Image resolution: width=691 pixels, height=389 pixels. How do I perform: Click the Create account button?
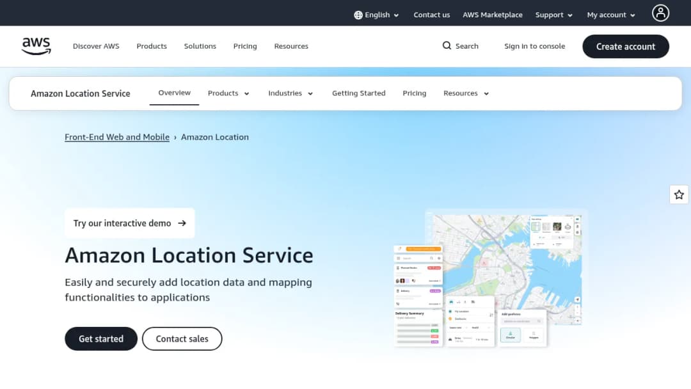click(625, 46)
